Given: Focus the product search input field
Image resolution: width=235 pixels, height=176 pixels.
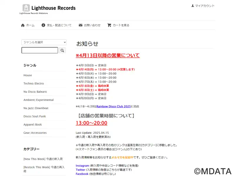Looking at the screenshot, I should (40, 50).
